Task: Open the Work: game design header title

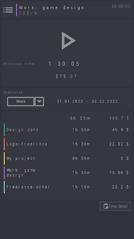Action: (52, 7)
